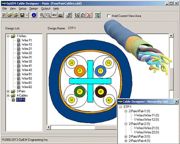Select Wire-61 in Design List

[27, 83]
